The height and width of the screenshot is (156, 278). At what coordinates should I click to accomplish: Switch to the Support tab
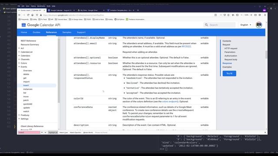click(x=81, y=32)
